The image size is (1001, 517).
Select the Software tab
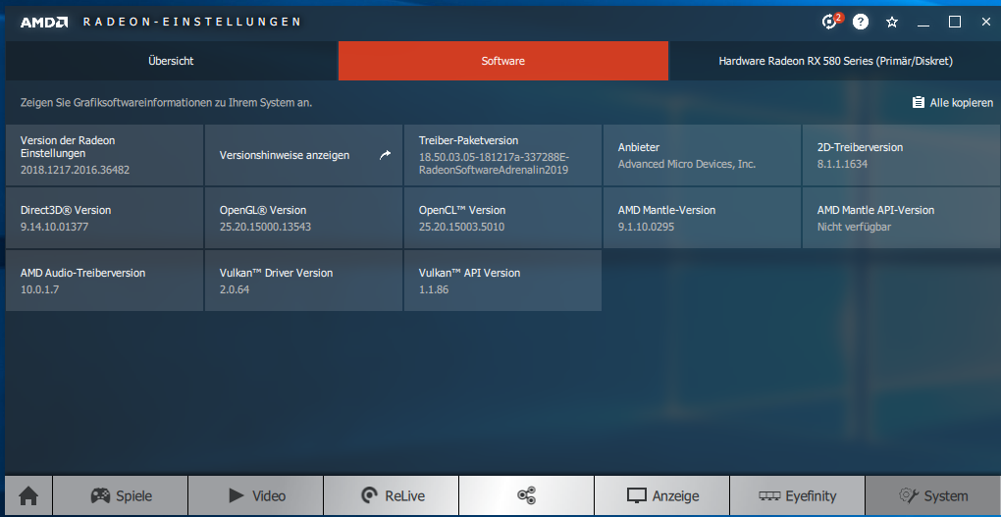503,61
